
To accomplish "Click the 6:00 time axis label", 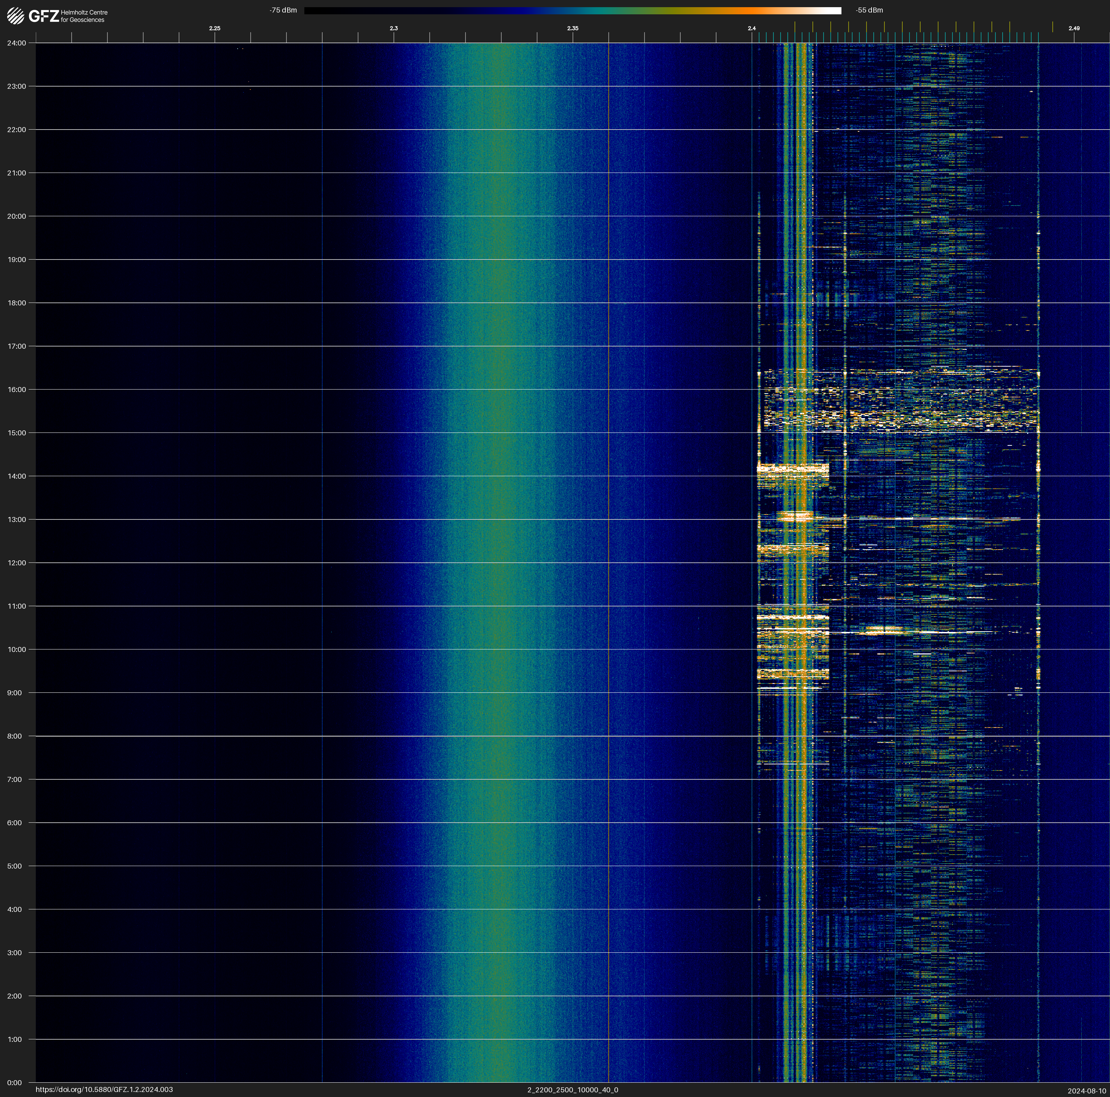I will 14,822.
